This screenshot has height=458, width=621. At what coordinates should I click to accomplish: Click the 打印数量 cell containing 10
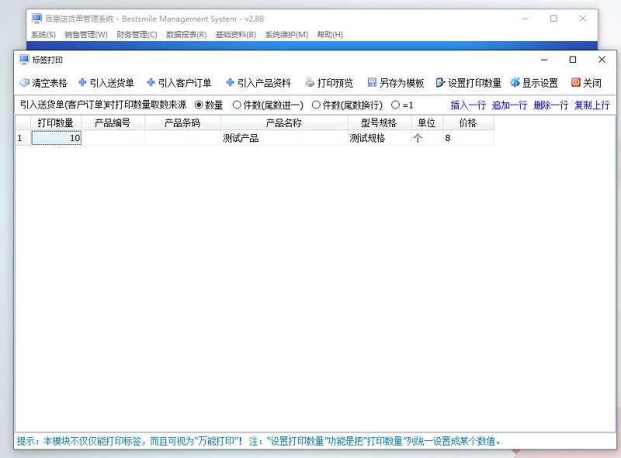coord(57,138)
